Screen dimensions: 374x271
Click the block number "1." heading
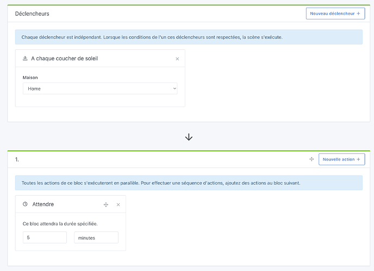tap(17, 159)
